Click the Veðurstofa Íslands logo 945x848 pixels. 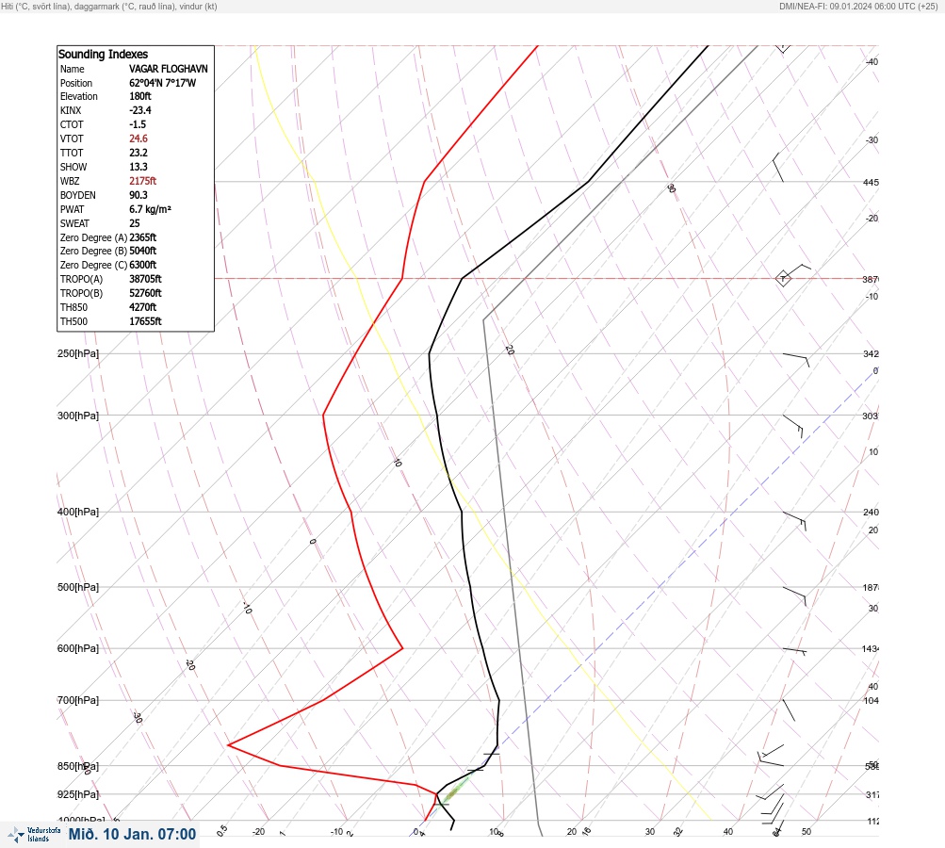tap(34, 835)
